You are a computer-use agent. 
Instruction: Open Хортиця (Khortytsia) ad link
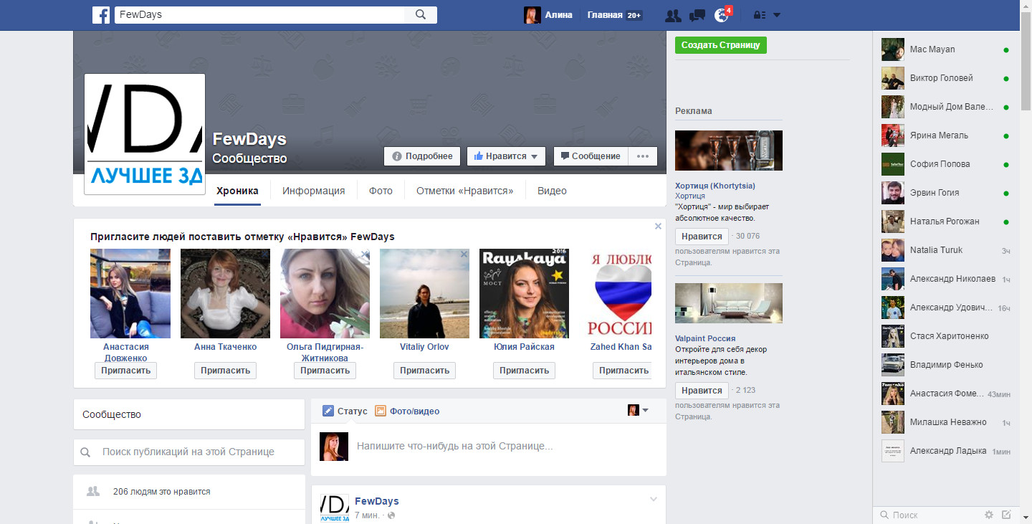pyautogui.click(x=715, y=186)
